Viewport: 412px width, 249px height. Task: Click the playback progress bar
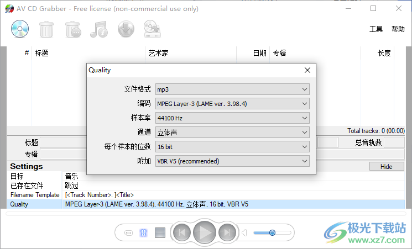pos(206,214)
